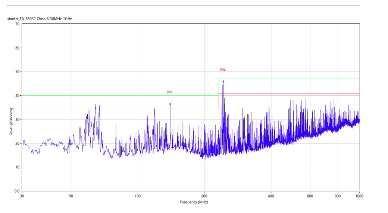Click the 20 tick on level axis

17,143
